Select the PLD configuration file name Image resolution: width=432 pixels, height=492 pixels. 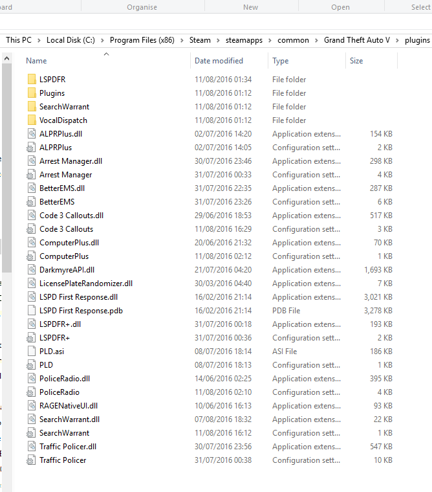pos(46,365)
